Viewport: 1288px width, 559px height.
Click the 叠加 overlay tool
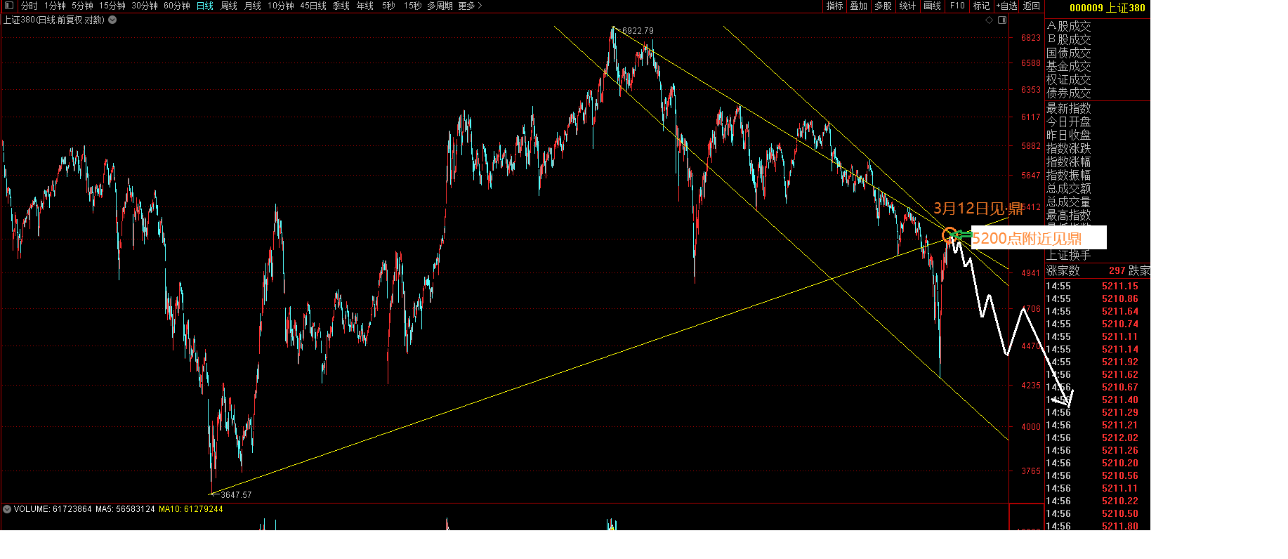tap(858, 6)
